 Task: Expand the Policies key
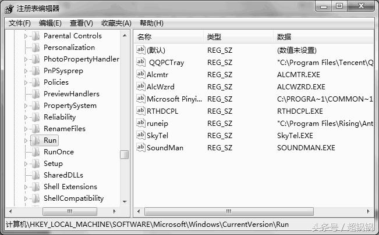click(26, 82)
